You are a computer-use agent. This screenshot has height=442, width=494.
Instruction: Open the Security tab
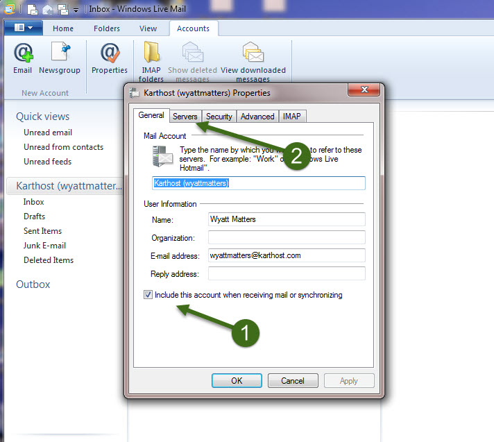[x=219, y=117]
